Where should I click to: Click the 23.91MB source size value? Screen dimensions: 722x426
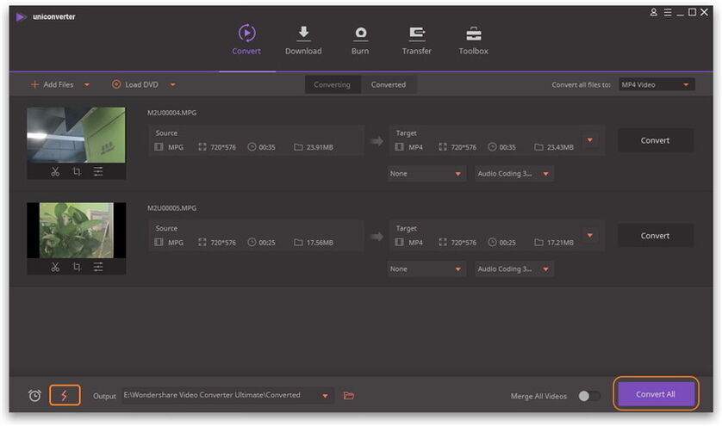click(x=320, y=147)
